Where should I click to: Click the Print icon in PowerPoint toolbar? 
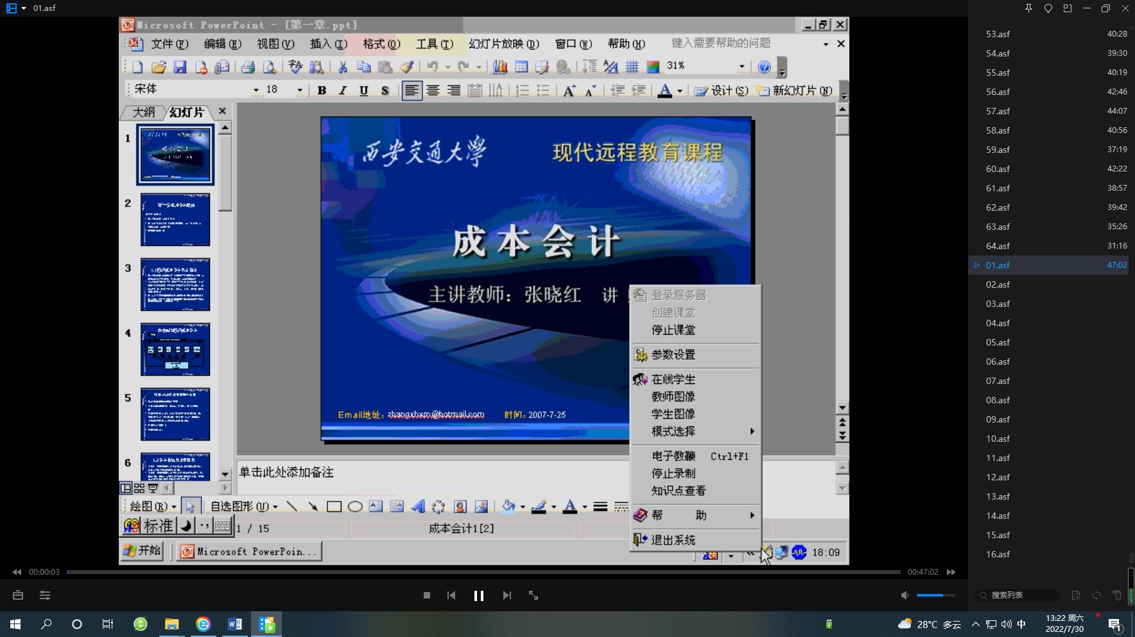pyautogui.click(x=248, y=67)
